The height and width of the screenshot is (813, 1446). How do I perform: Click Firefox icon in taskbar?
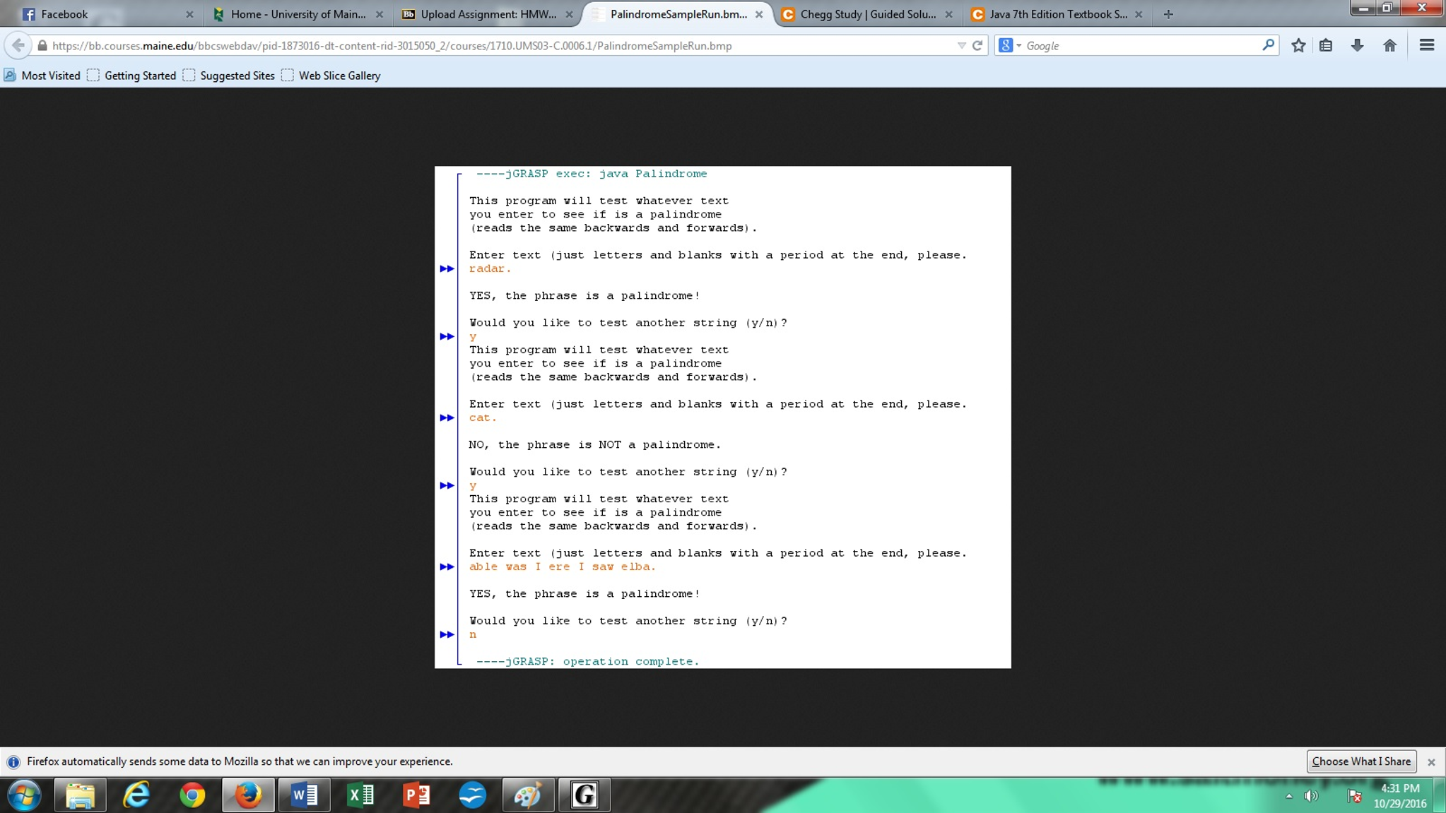(x=248, y=795)
